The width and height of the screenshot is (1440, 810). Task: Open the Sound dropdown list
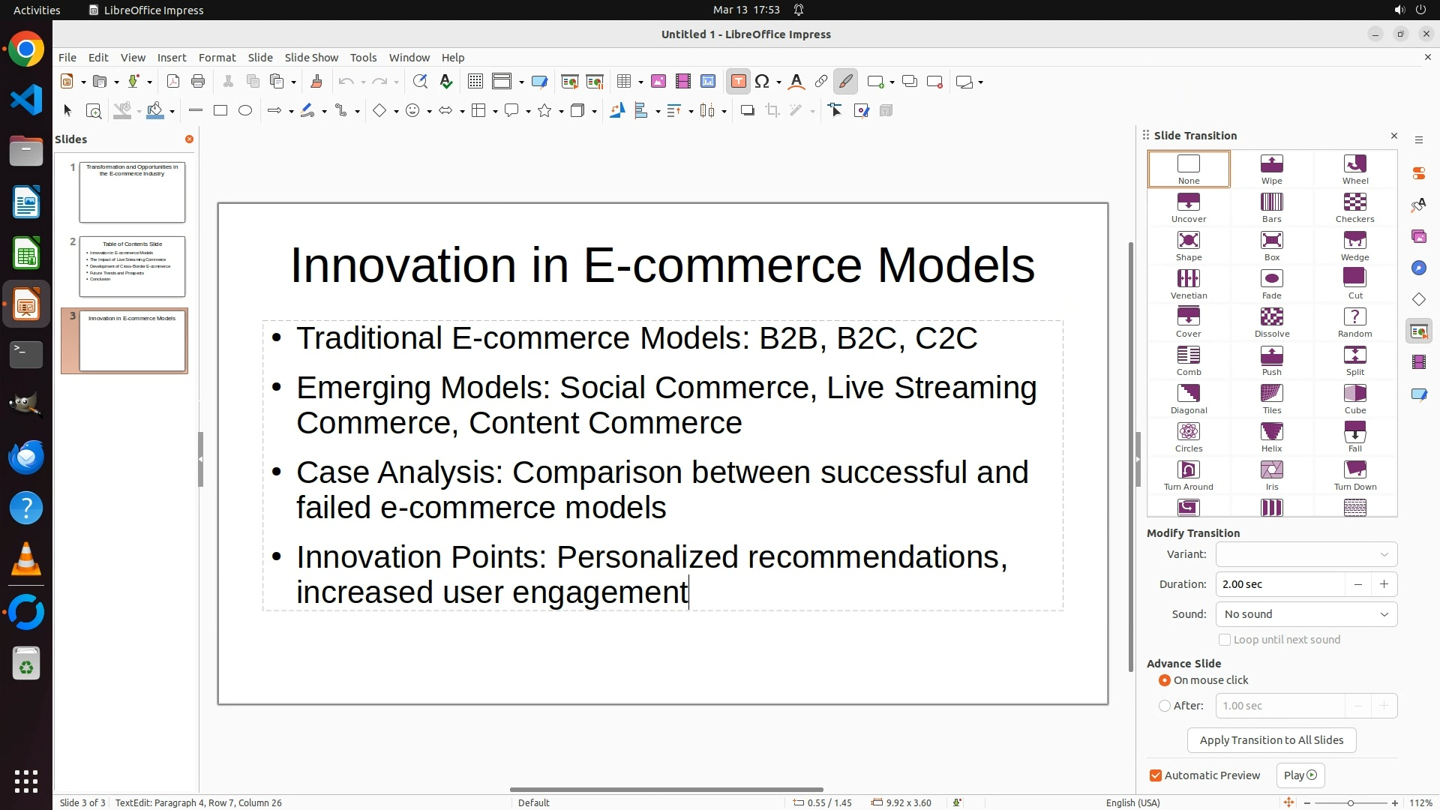click(1306, 614)
